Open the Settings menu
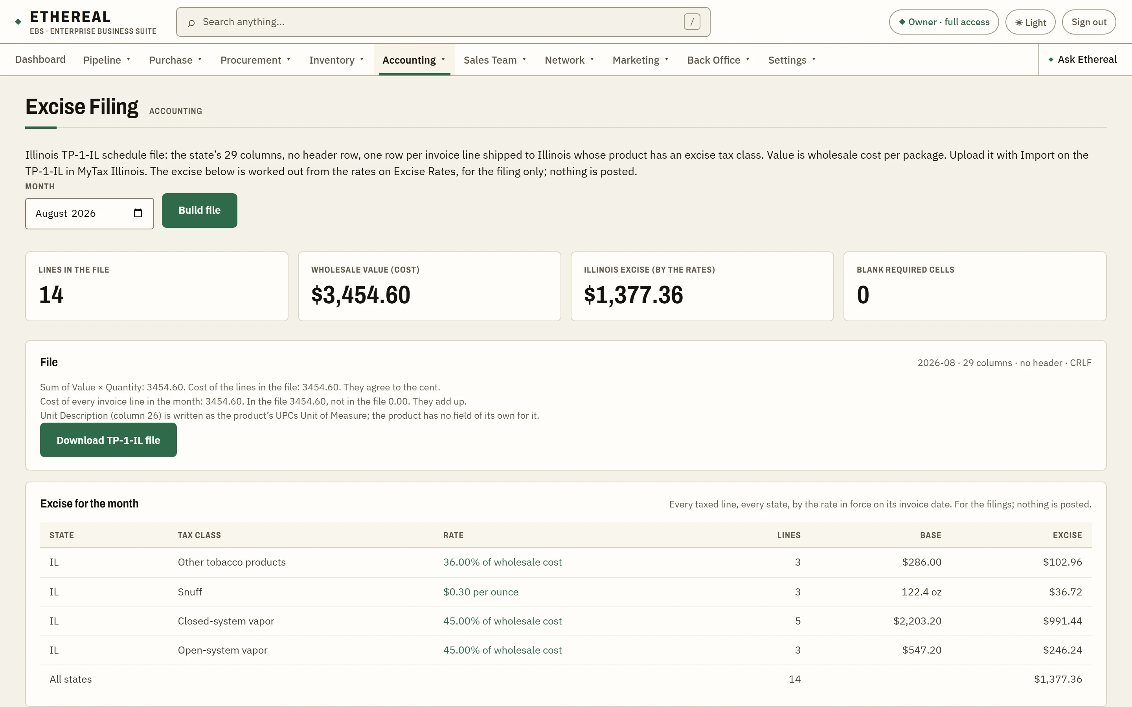 (x=792, y=60)
